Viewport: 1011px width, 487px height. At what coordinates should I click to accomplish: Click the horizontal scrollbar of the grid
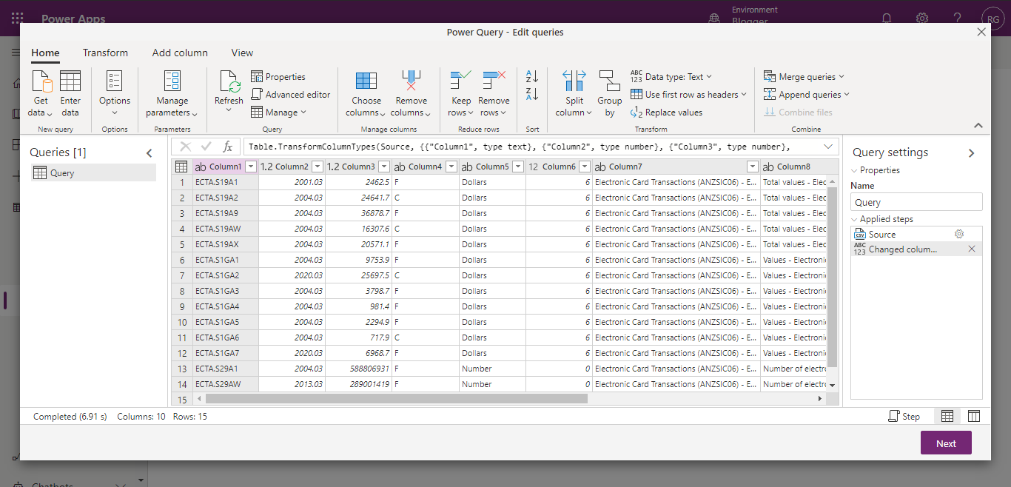pos(396,399)
